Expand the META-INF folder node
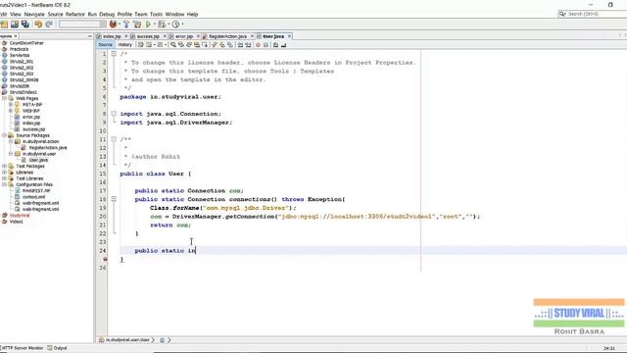This screenshot has width=627, height=353. tap(11, 105)
